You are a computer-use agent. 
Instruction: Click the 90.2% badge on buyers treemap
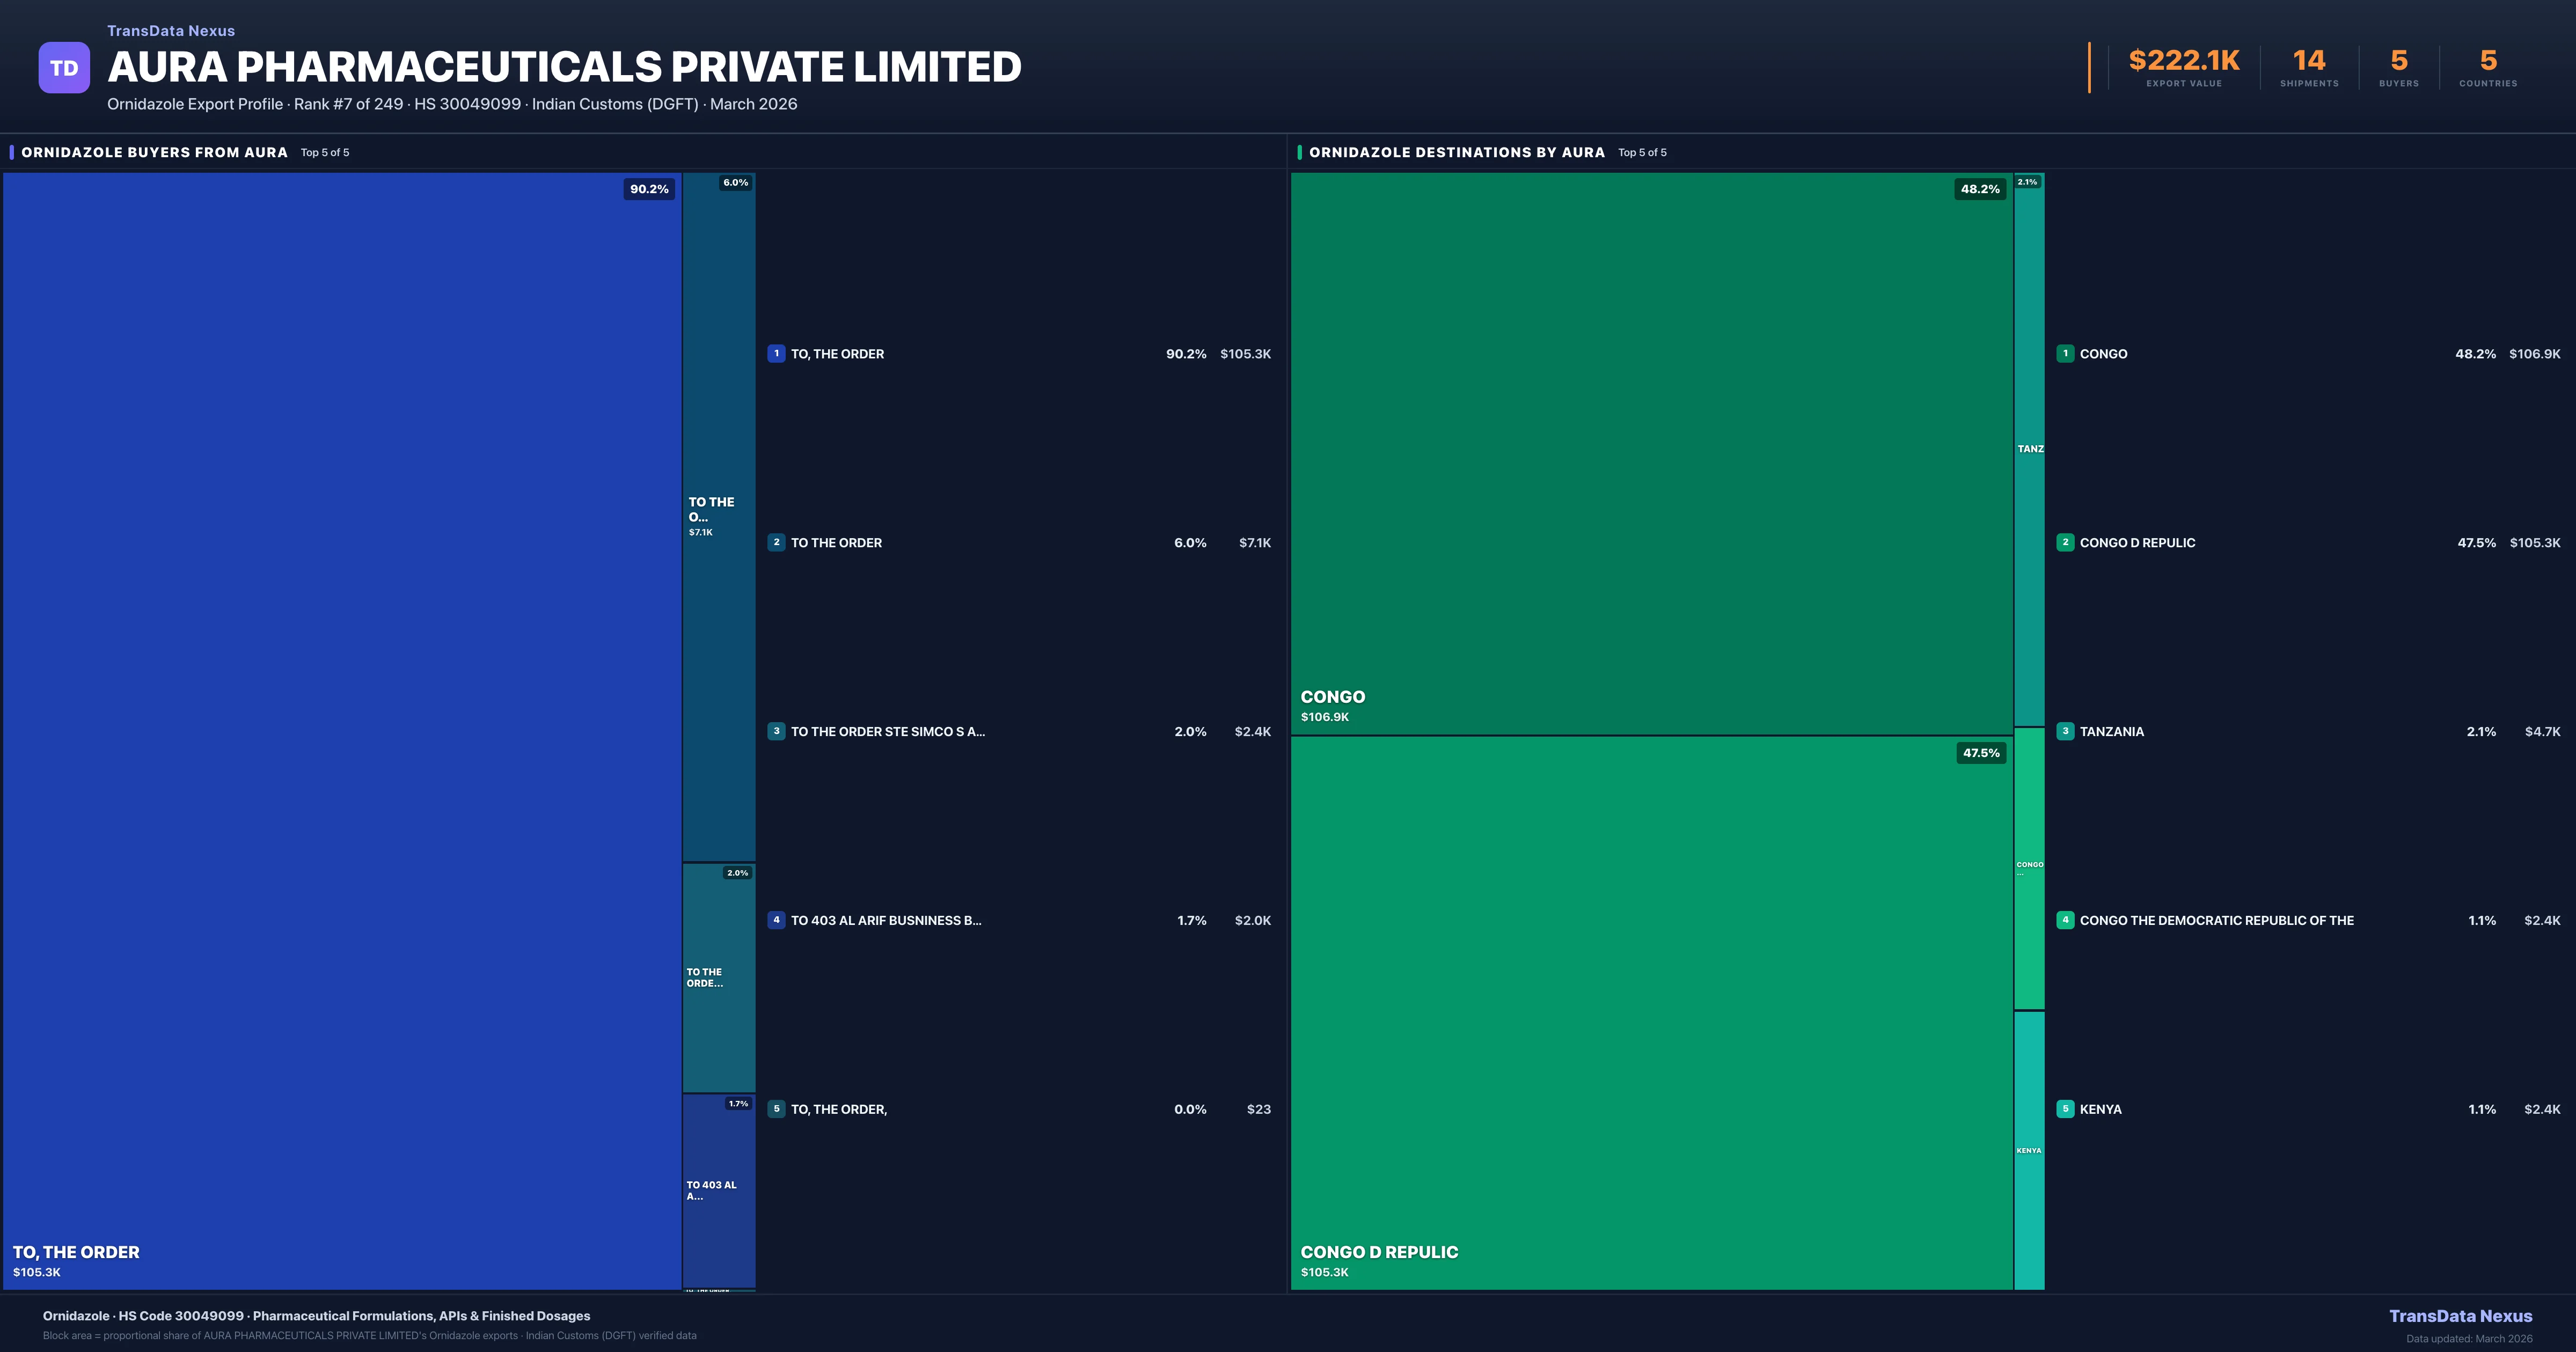[x=649, y=189]
